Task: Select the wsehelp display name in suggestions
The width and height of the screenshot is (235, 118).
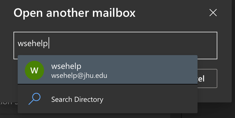Action: tap(66, 66)
